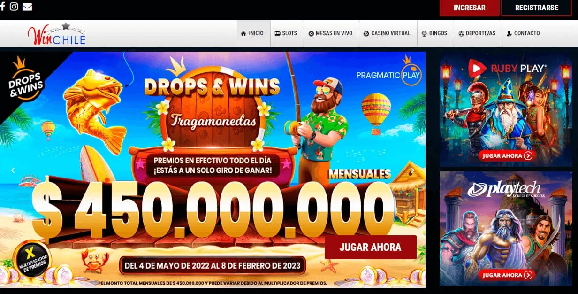Select Casino Virtual in navigation
Viewport: 578px width, 294px height.
(388, 33)
